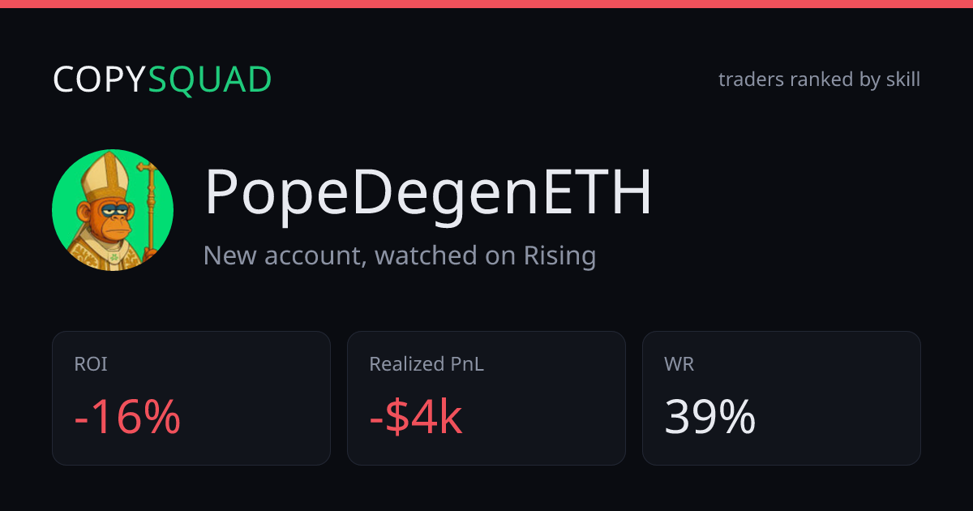The image size is (973, 511).
Task: Click the golden staff in the avatar
Action: (149, 209)
